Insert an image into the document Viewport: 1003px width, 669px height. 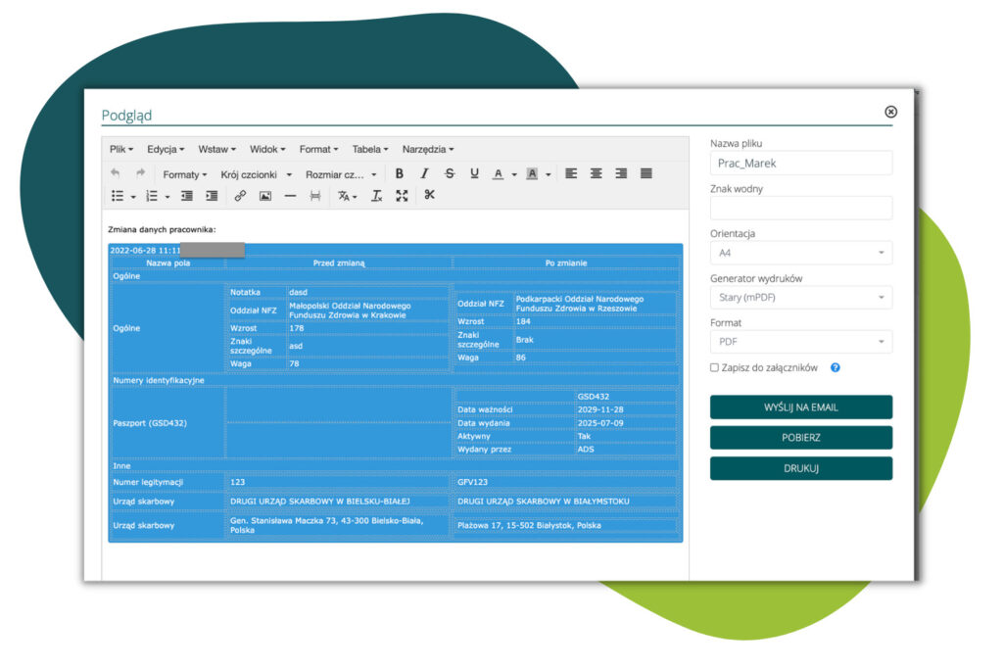tap(264, 196)
